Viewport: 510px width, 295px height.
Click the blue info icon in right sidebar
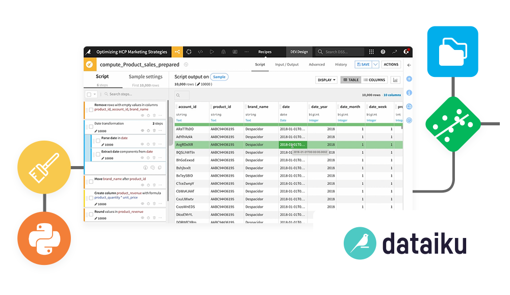(409, 93)
